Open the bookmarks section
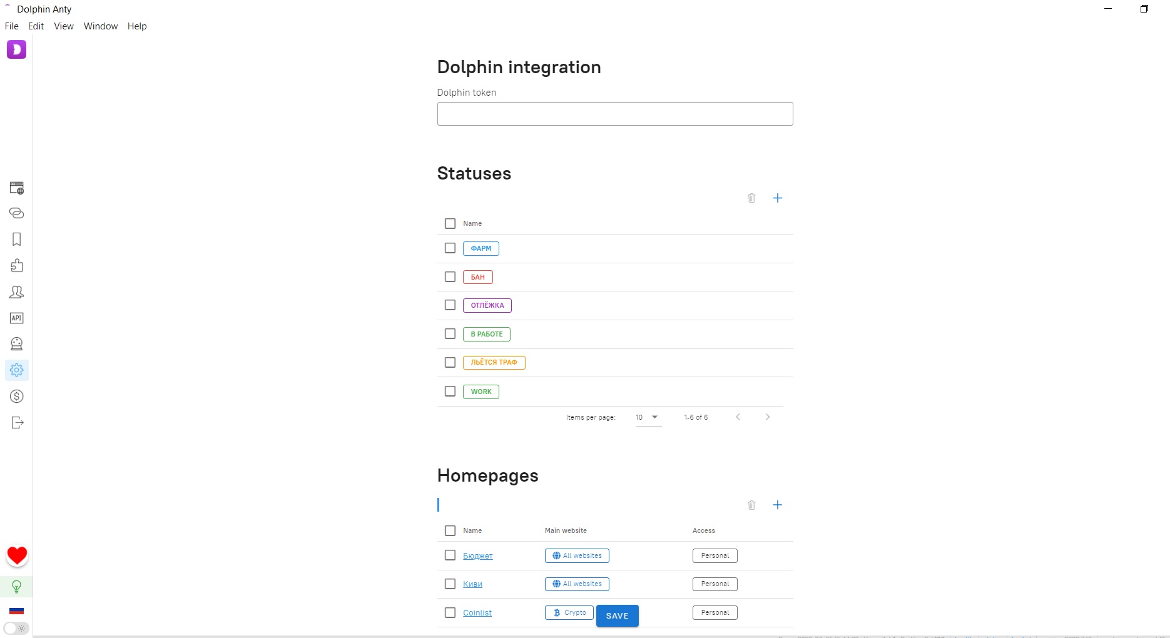Image resolution: width=1170 pixels, height=638 pixels. (x=17, y=240)
